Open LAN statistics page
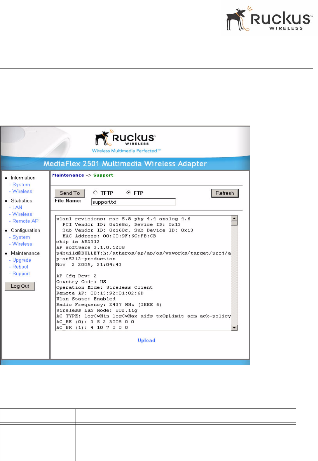Viewport: 318px width, 461px height. pos(17,207)
